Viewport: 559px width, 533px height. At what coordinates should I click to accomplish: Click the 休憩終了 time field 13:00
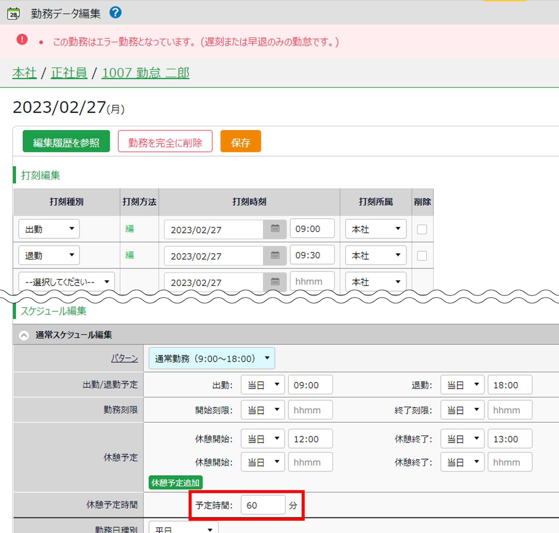510,439
